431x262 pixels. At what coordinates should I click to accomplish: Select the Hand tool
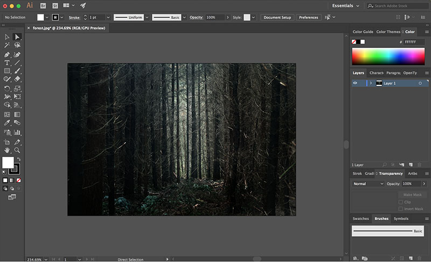coord(7,150)
